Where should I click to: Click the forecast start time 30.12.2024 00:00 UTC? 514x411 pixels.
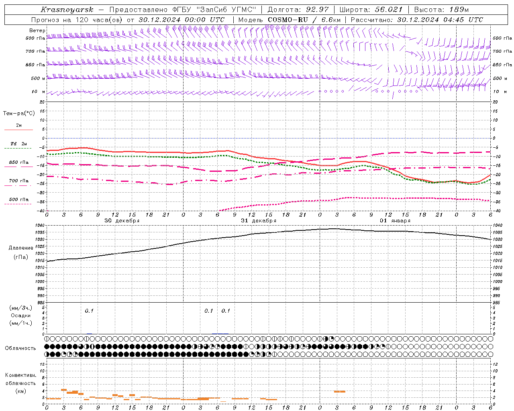tap(182, 20)
